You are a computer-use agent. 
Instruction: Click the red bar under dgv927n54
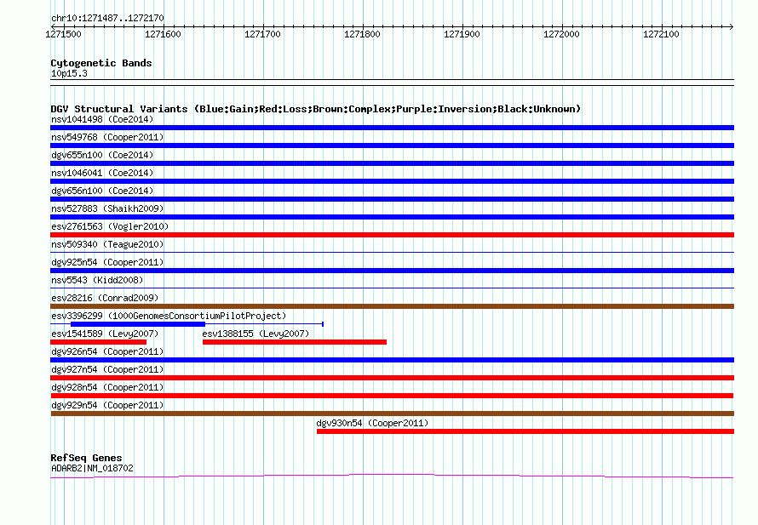click(392, 378)
